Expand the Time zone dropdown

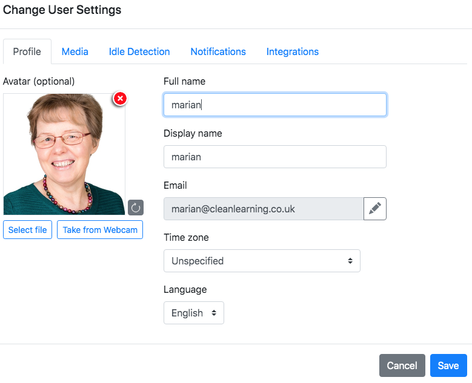262,261
